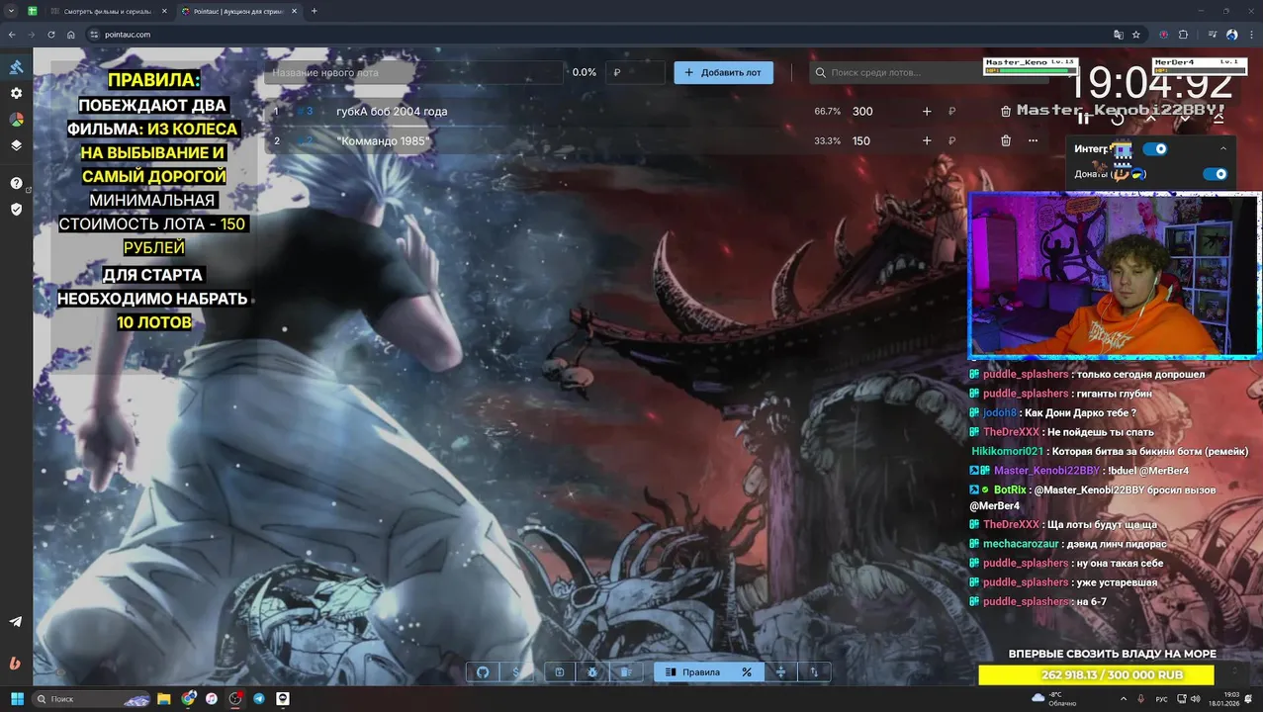The image size is (1263, 712).
Task: Toggle the percent display icon
Action: click(747, 672)
